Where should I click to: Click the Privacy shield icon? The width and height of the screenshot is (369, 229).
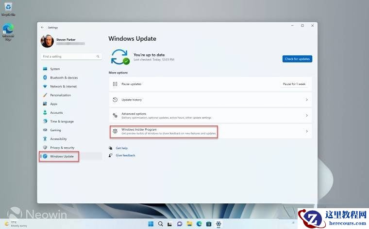pos(45,147)
